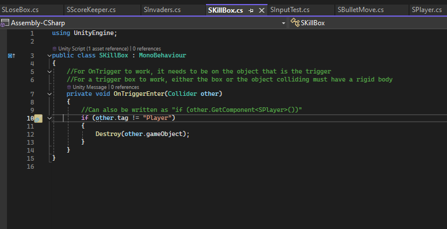Open the SInputTest.cs tab

290,10
